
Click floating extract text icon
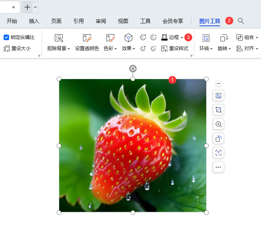coord(218,153)
